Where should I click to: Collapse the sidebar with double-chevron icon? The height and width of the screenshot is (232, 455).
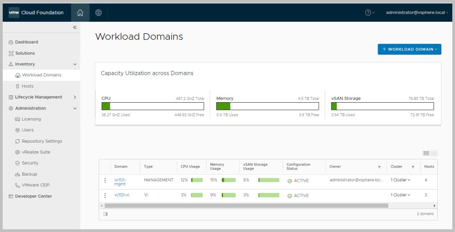(x=75, y=28)
